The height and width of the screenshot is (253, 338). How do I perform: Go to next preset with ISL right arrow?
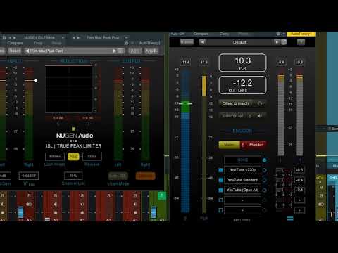point(114,51)
